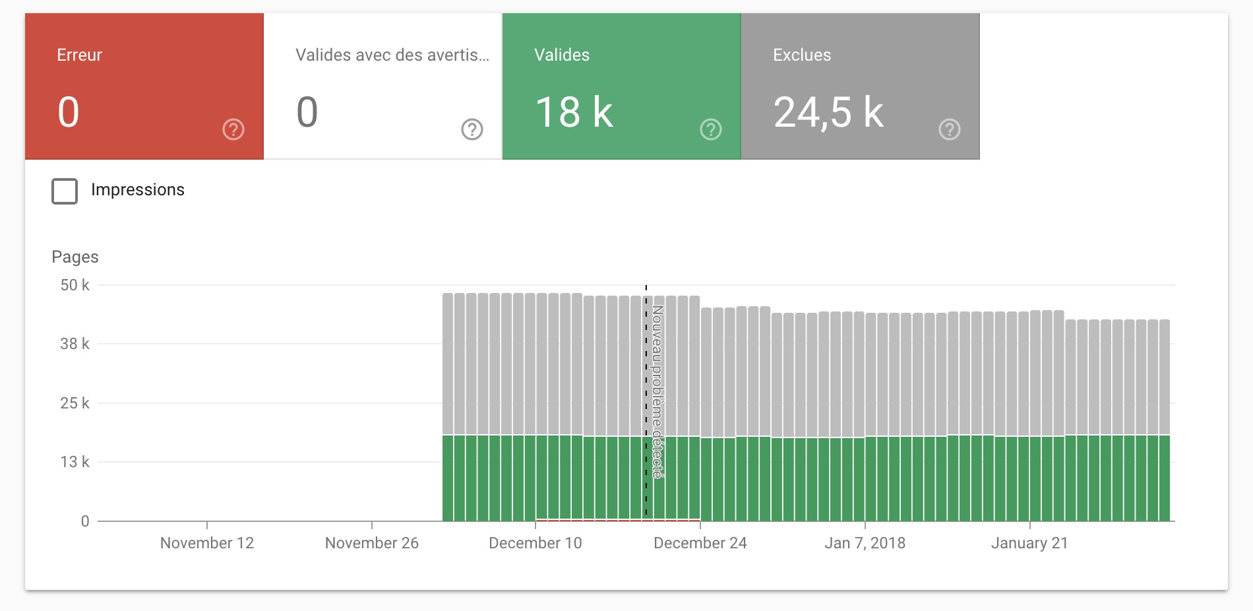Click the 'Nouveau problème détecté' chart marker
Image resolution: width=1253 pixels, height=611 pixels.
657,391
